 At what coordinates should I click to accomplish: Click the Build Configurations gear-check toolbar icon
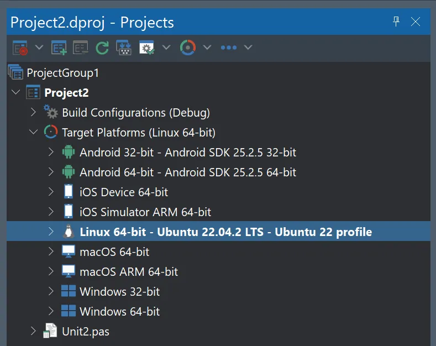click(x=147, y=48)
